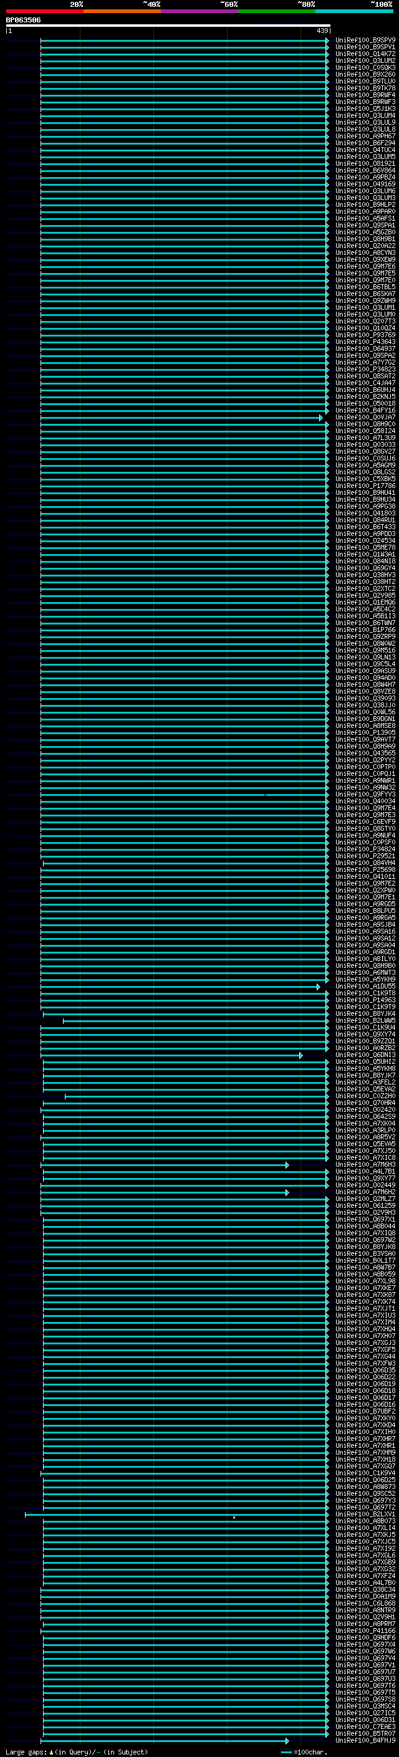Image resolution: width=399 pixels, height=1757 pixels.
Task: Click hit label UniRef100_O49169
Action: click(365, 184)
